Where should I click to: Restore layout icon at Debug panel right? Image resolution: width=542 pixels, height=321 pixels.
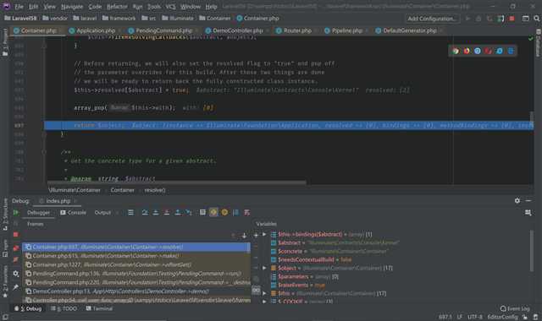(x=528, y=213)
